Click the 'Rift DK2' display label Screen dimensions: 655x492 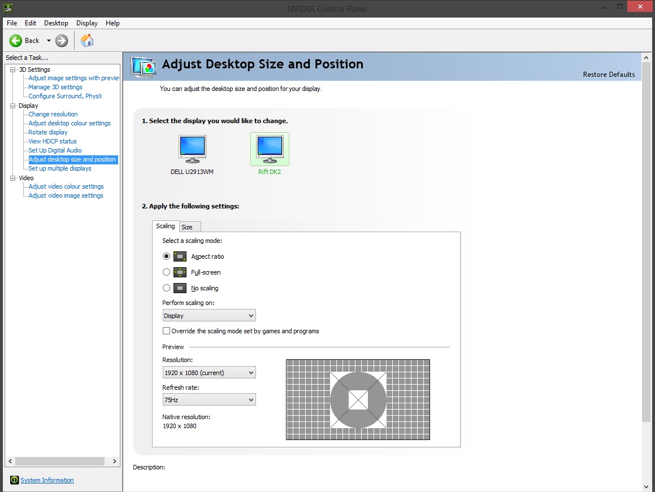pos(270,172)
